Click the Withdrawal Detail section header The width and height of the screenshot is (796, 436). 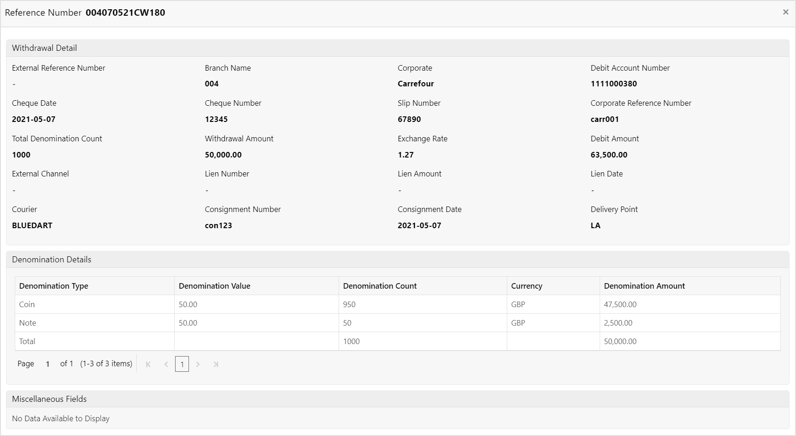tap(398, 48)
